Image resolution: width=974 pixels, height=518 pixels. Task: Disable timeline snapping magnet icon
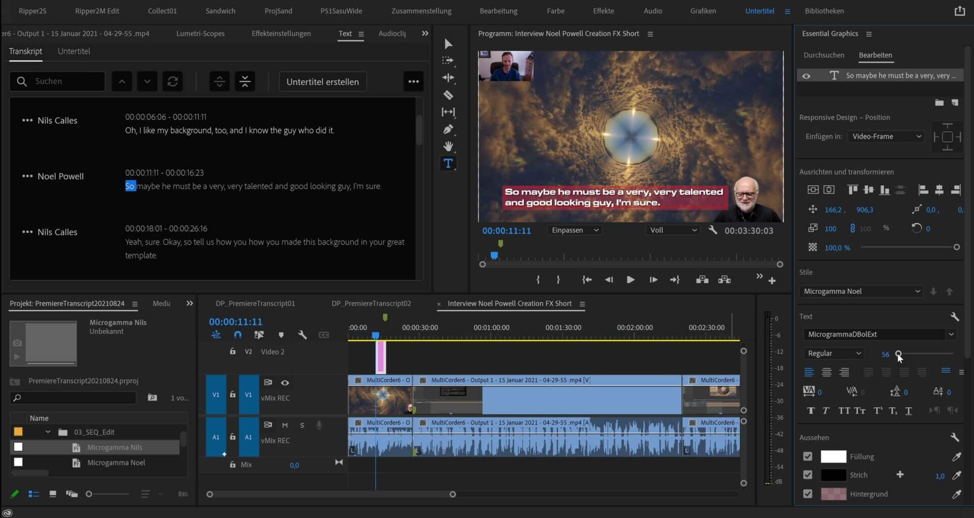[237, 335]
